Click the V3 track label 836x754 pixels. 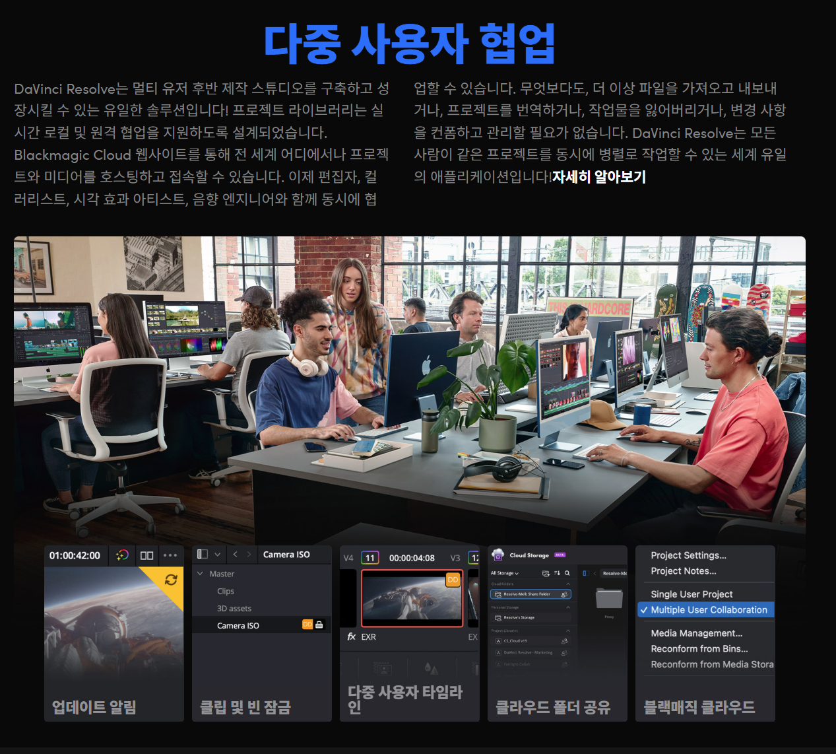pos(455,558)
